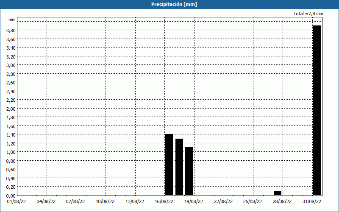Click the 2,00 y-axis value
This screenshot has height=212, width=339.
point(11,109)
